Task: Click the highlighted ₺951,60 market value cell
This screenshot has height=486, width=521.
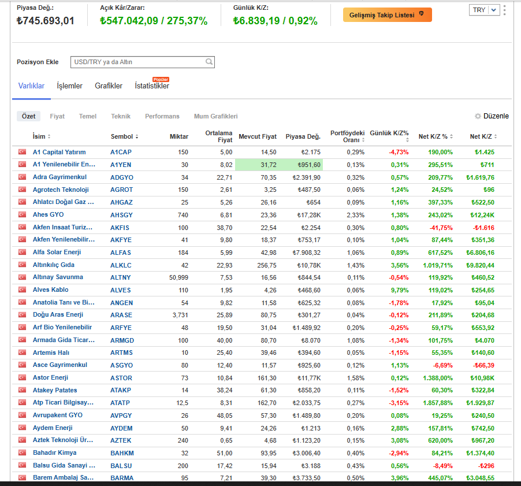Action: point(309,165)
